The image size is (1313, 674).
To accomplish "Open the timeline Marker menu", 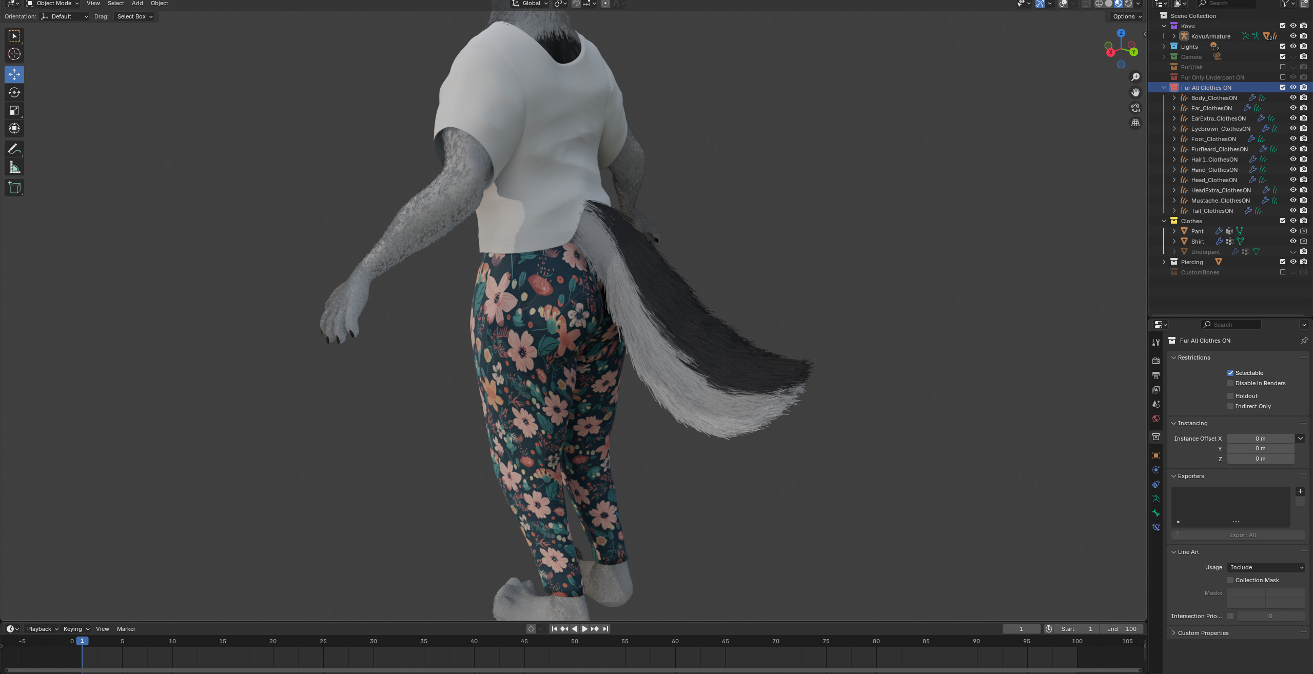I will coord(126,629).
